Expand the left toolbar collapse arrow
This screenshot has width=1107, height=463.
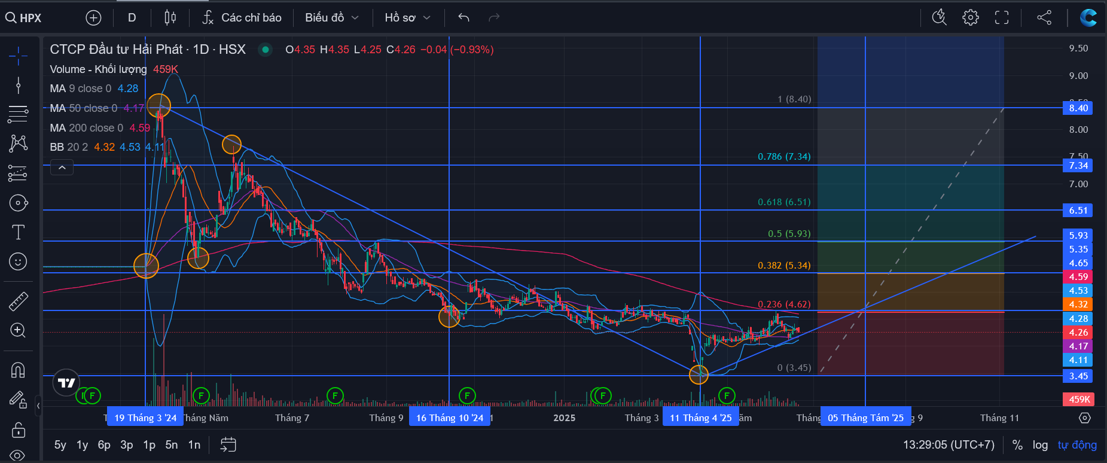pos(38,406)
